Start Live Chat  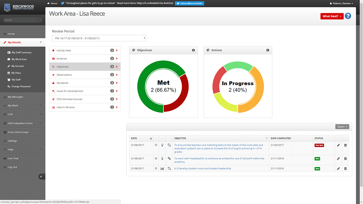(x=23, y=158)
